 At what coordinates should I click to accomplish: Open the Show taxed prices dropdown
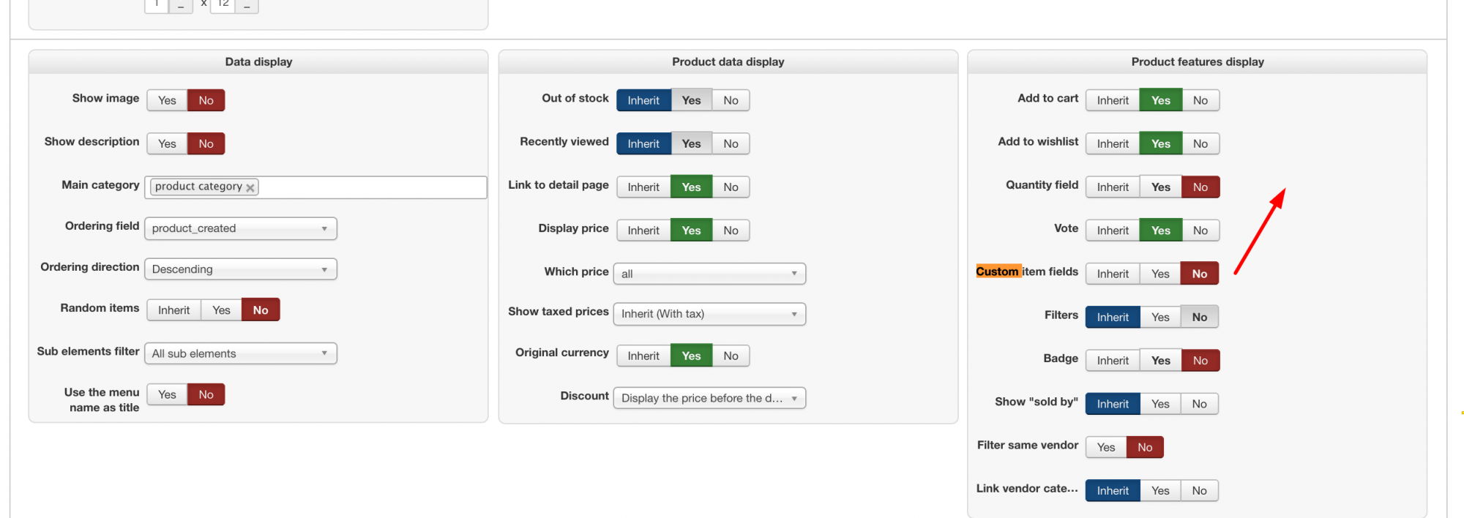tap(709, 314)
